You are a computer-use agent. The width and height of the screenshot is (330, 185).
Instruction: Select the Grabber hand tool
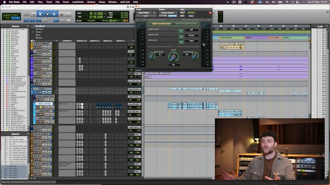coord(54,14)
